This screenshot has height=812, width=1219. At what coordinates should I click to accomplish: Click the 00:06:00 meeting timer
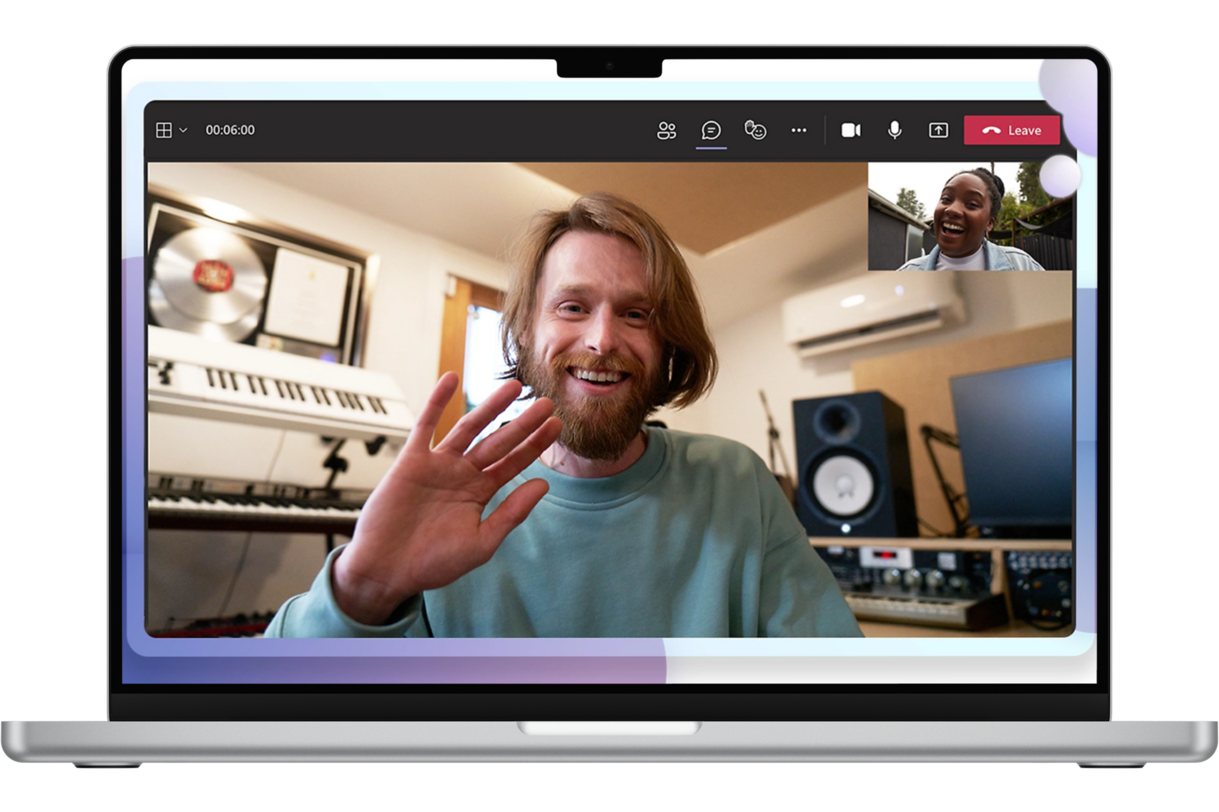230,130
